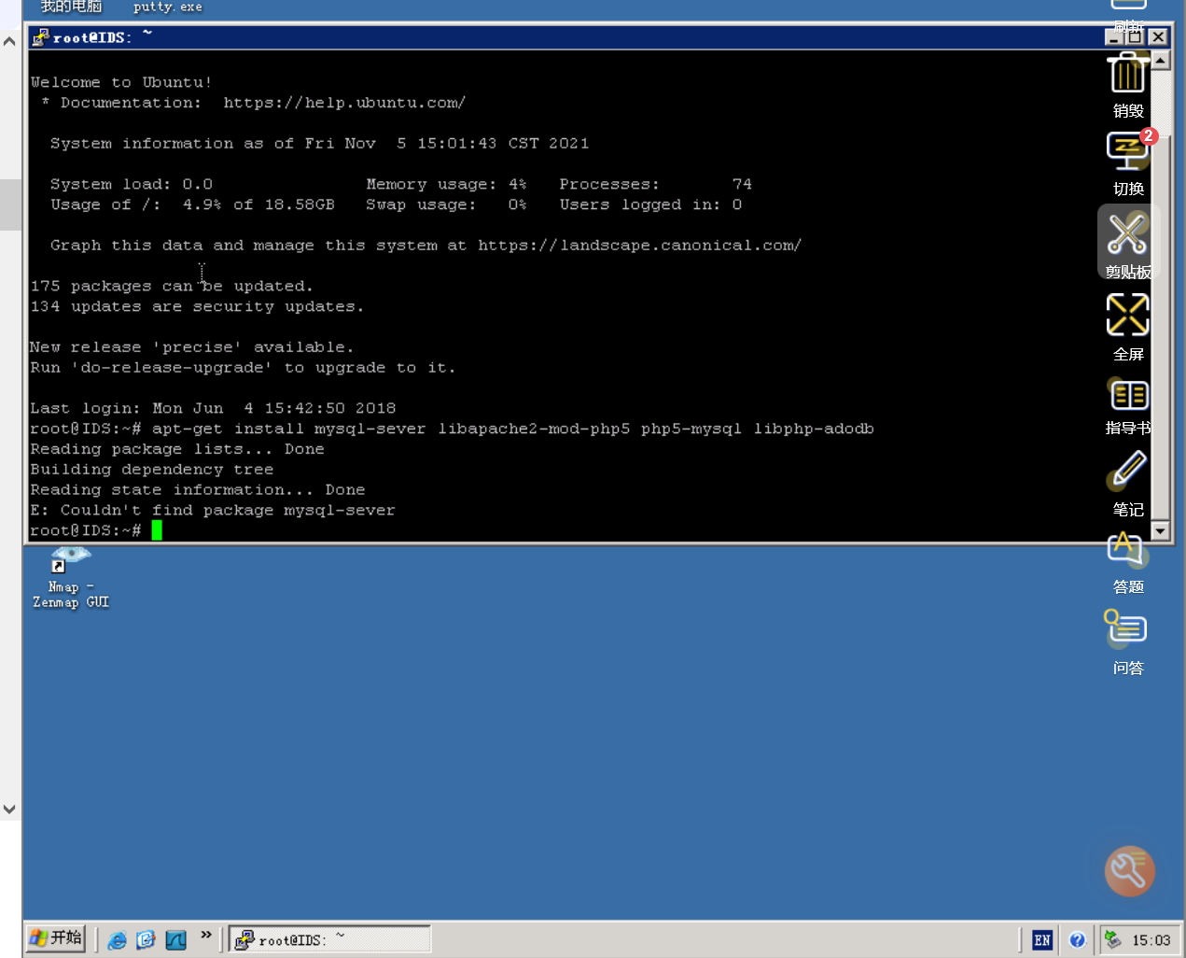Screen dimensions: 1186x958
Task: Click the PuTTY scrollbar up arrow
Action: click(1160, 61)
